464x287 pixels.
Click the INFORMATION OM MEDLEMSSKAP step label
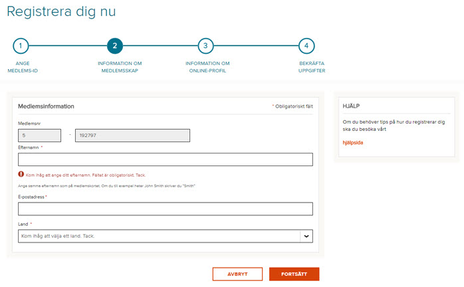(120, 67)
